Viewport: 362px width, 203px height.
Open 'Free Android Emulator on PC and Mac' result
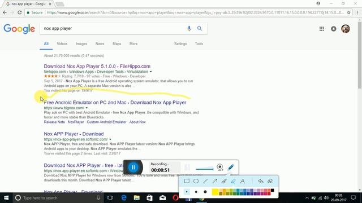pos(115,103)
